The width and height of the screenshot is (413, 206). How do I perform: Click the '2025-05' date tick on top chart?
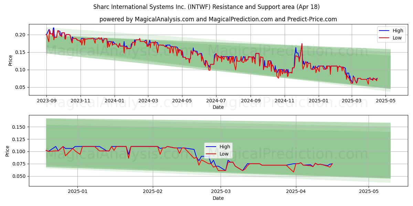(385, 101)
